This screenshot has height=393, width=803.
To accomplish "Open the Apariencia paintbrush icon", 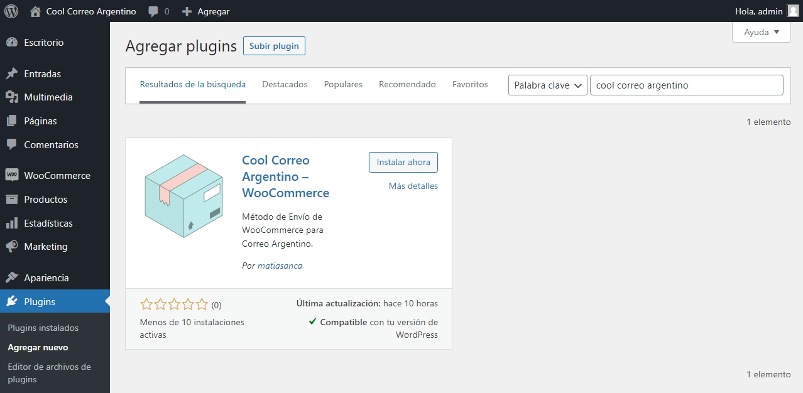I will (x=11, y=278).
